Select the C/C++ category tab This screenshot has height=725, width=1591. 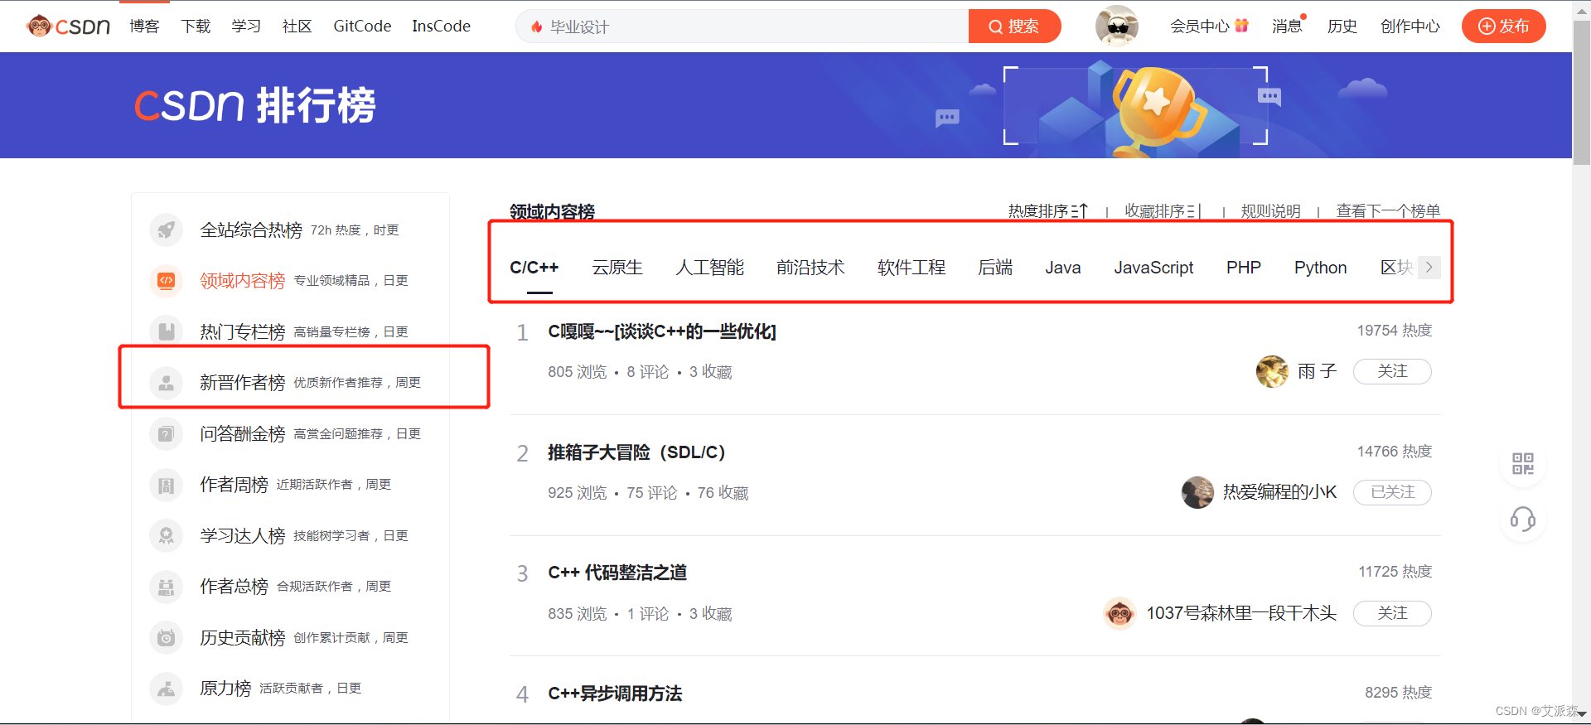534,268
